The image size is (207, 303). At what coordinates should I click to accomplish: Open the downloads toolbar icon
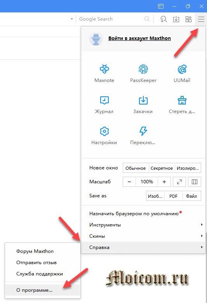(176, 19)
